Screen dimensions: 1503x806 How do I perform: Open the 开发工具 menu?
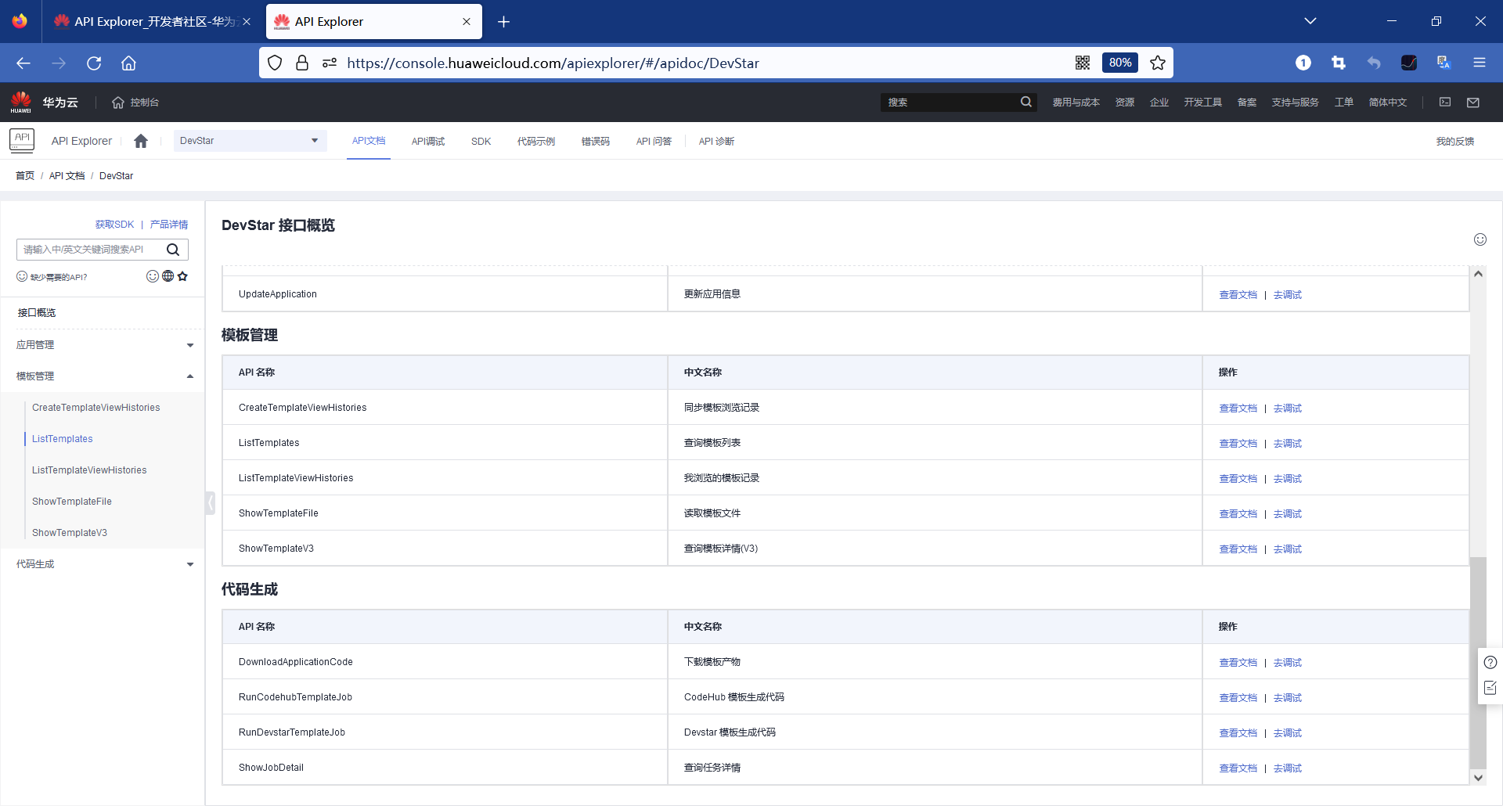pyautogui.click(x=1202, y=103)
